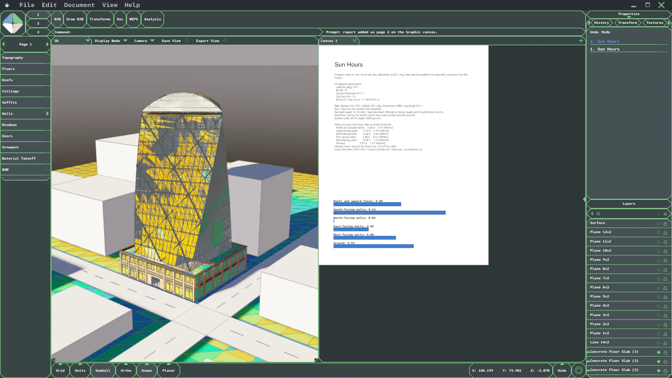The width and height of the screenshot is (672, 378).
Task: Switch to the Textures tab
Action: [x=655, y=22]
